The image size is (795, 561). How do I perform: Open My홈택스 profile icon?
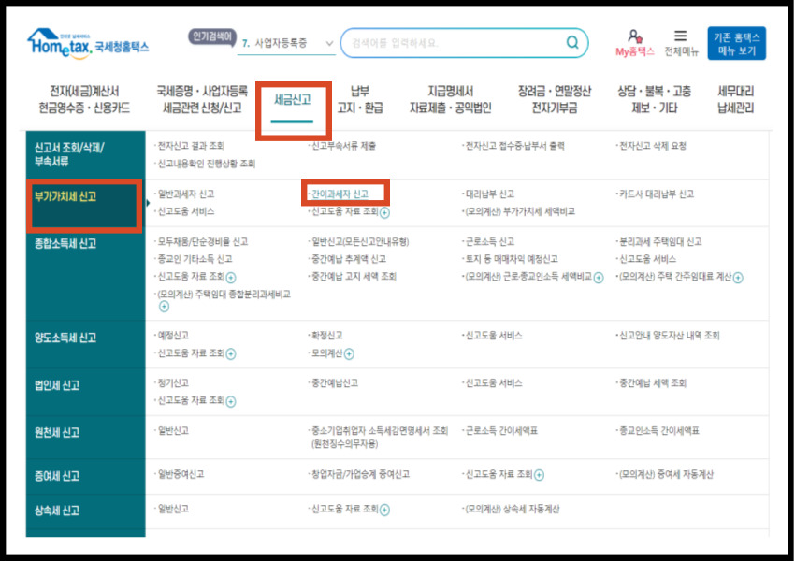tap(633, 34)
